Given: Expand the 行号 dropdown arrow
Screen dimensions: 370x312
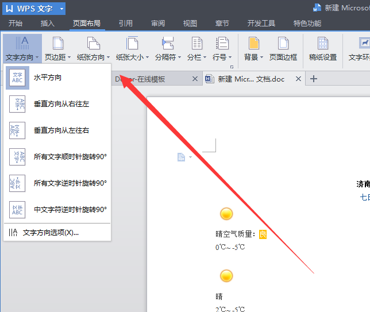Looking at the screenshot, I should point(230,57).
